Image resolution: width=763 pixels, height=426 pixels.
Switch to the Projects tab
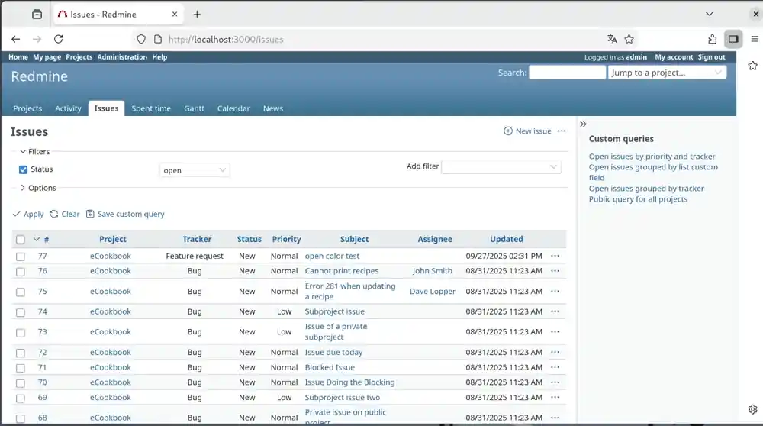tap(27, 108)
